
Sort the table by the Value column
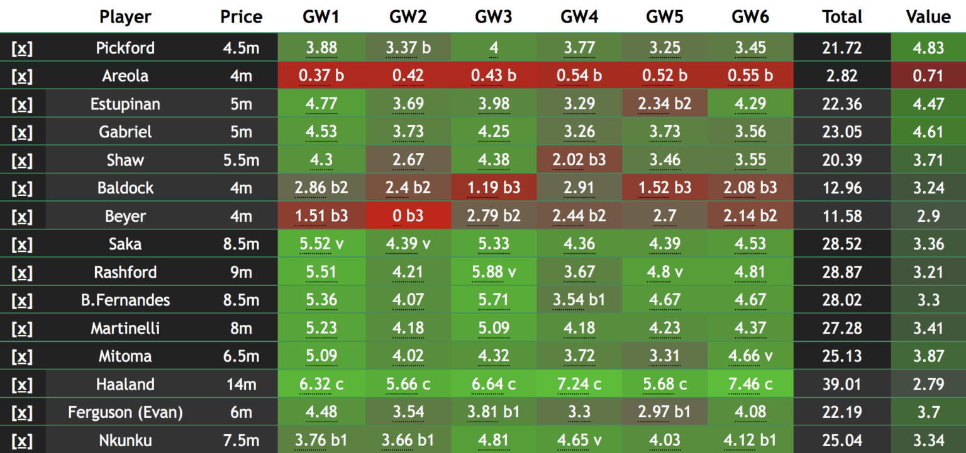point(928,17)
